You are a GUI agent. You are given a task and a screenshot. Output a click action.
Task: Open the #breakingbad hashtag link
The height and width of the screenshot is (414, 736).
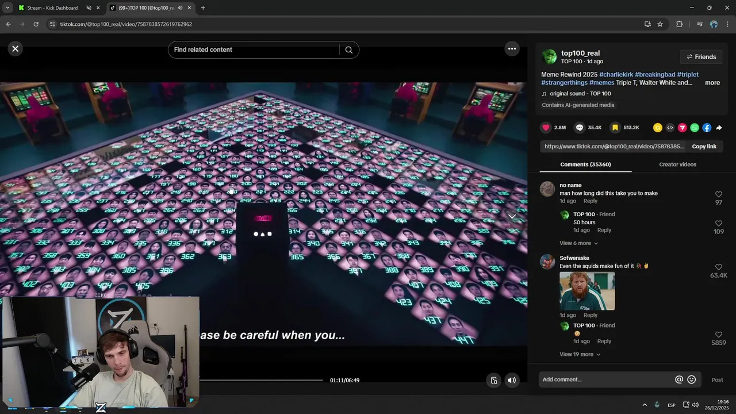click(655, 75)
